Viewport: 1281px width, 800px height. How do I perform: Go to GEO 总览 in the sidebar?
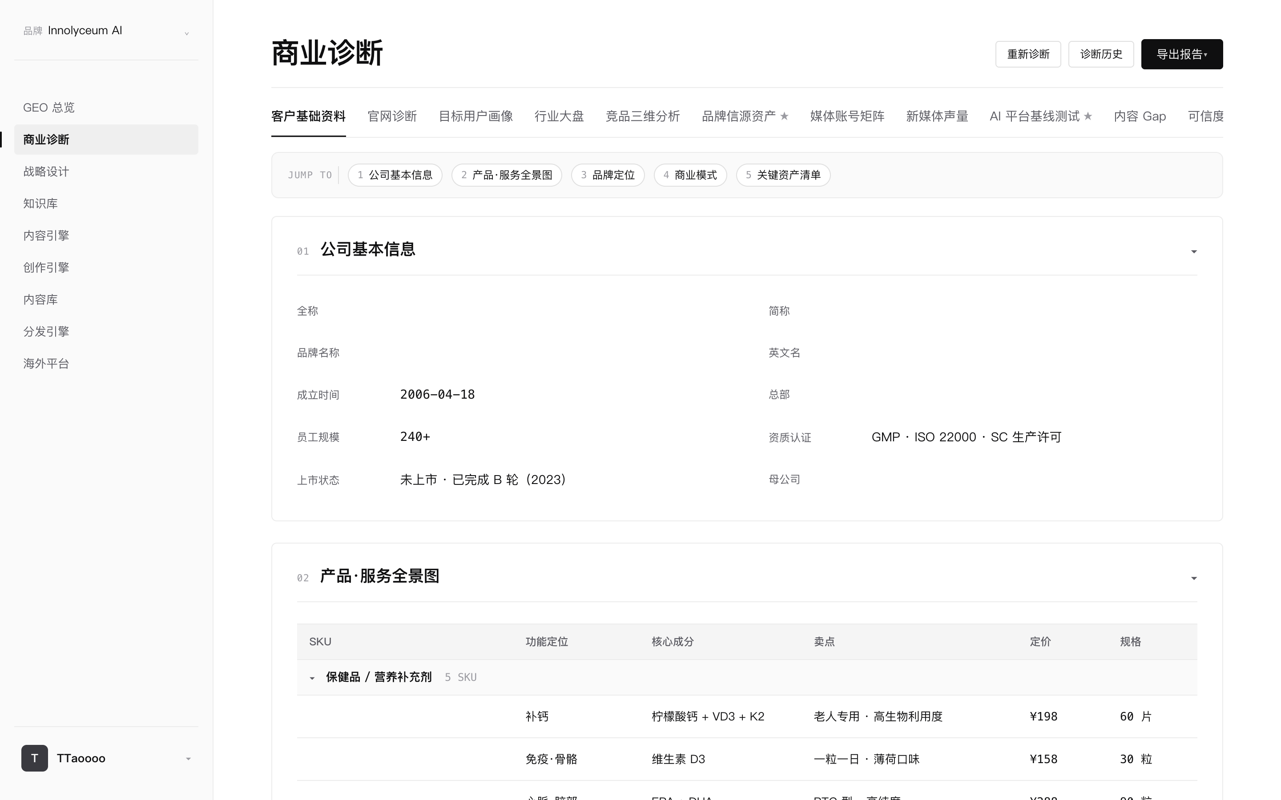106,108
